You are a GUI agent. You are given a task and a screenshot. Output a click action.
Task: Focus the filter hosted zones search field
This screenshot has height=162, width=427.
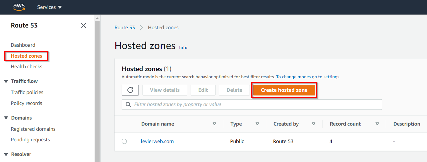click(x=252, y=104)
